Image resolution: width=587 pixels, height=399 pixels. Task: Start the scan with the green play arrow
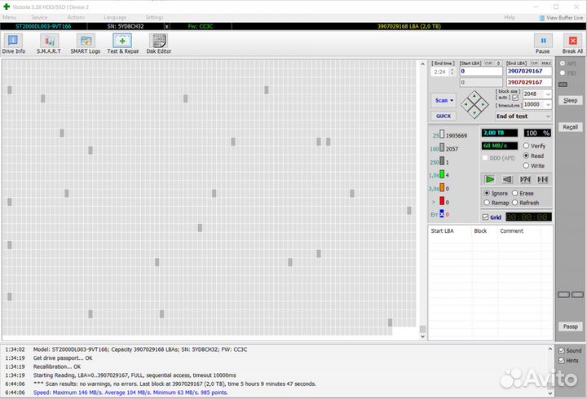pyautogui.click(x=490, y=179)
